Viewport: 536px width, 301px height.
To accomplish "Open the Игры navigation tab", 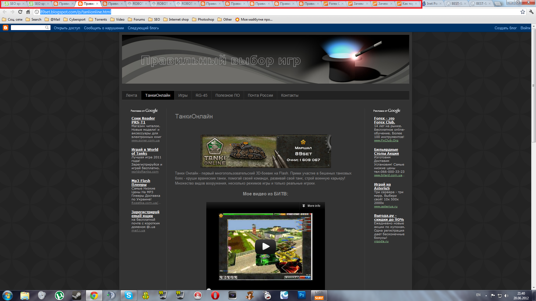I will coord(183,95).
